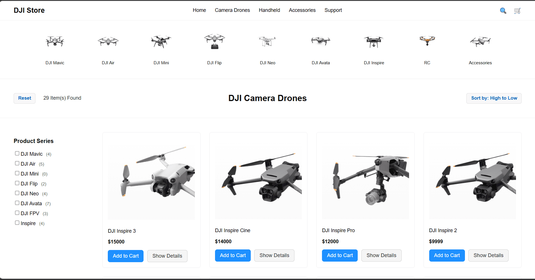
Task: Open the Support nav item
Action: pos(333,10)
